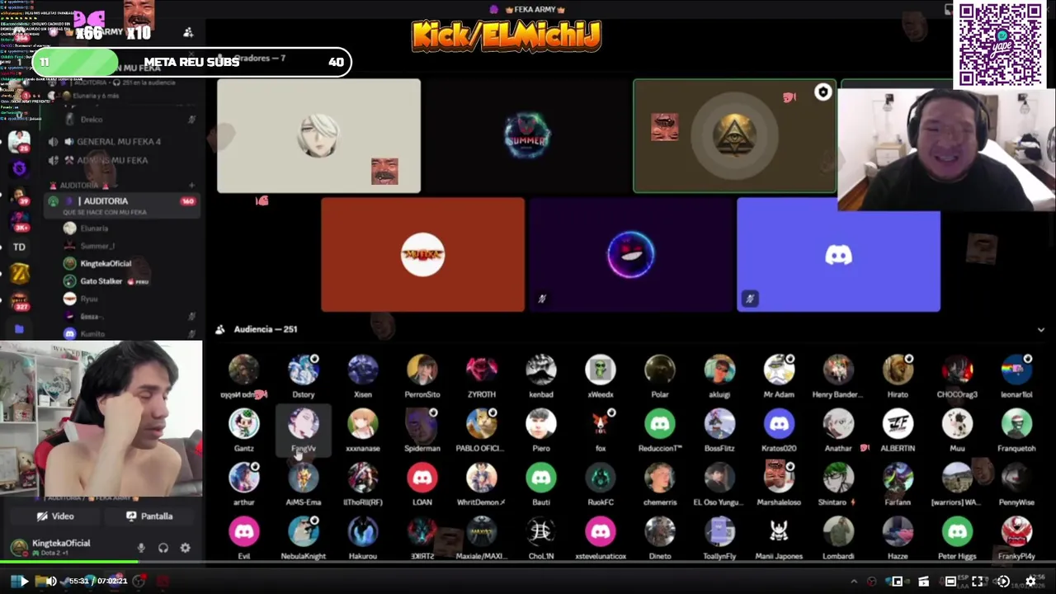Image resolution: width=1056 pixels, height=594 pixels.
Task: Click the white-haired anime speaker tile
Action: point(318,136)
